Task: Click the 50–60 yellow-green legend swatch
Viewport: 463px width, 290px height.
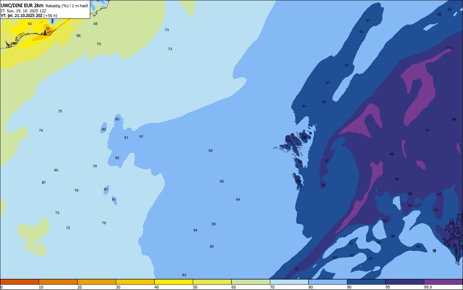Action: (x=212, y=282)
